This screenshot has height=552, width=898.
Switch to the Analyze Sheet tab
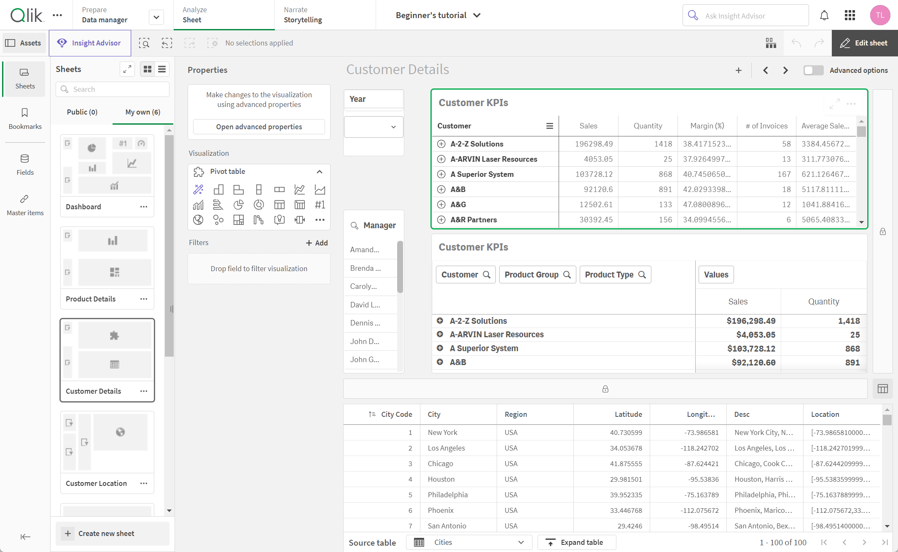coord(193,15)
